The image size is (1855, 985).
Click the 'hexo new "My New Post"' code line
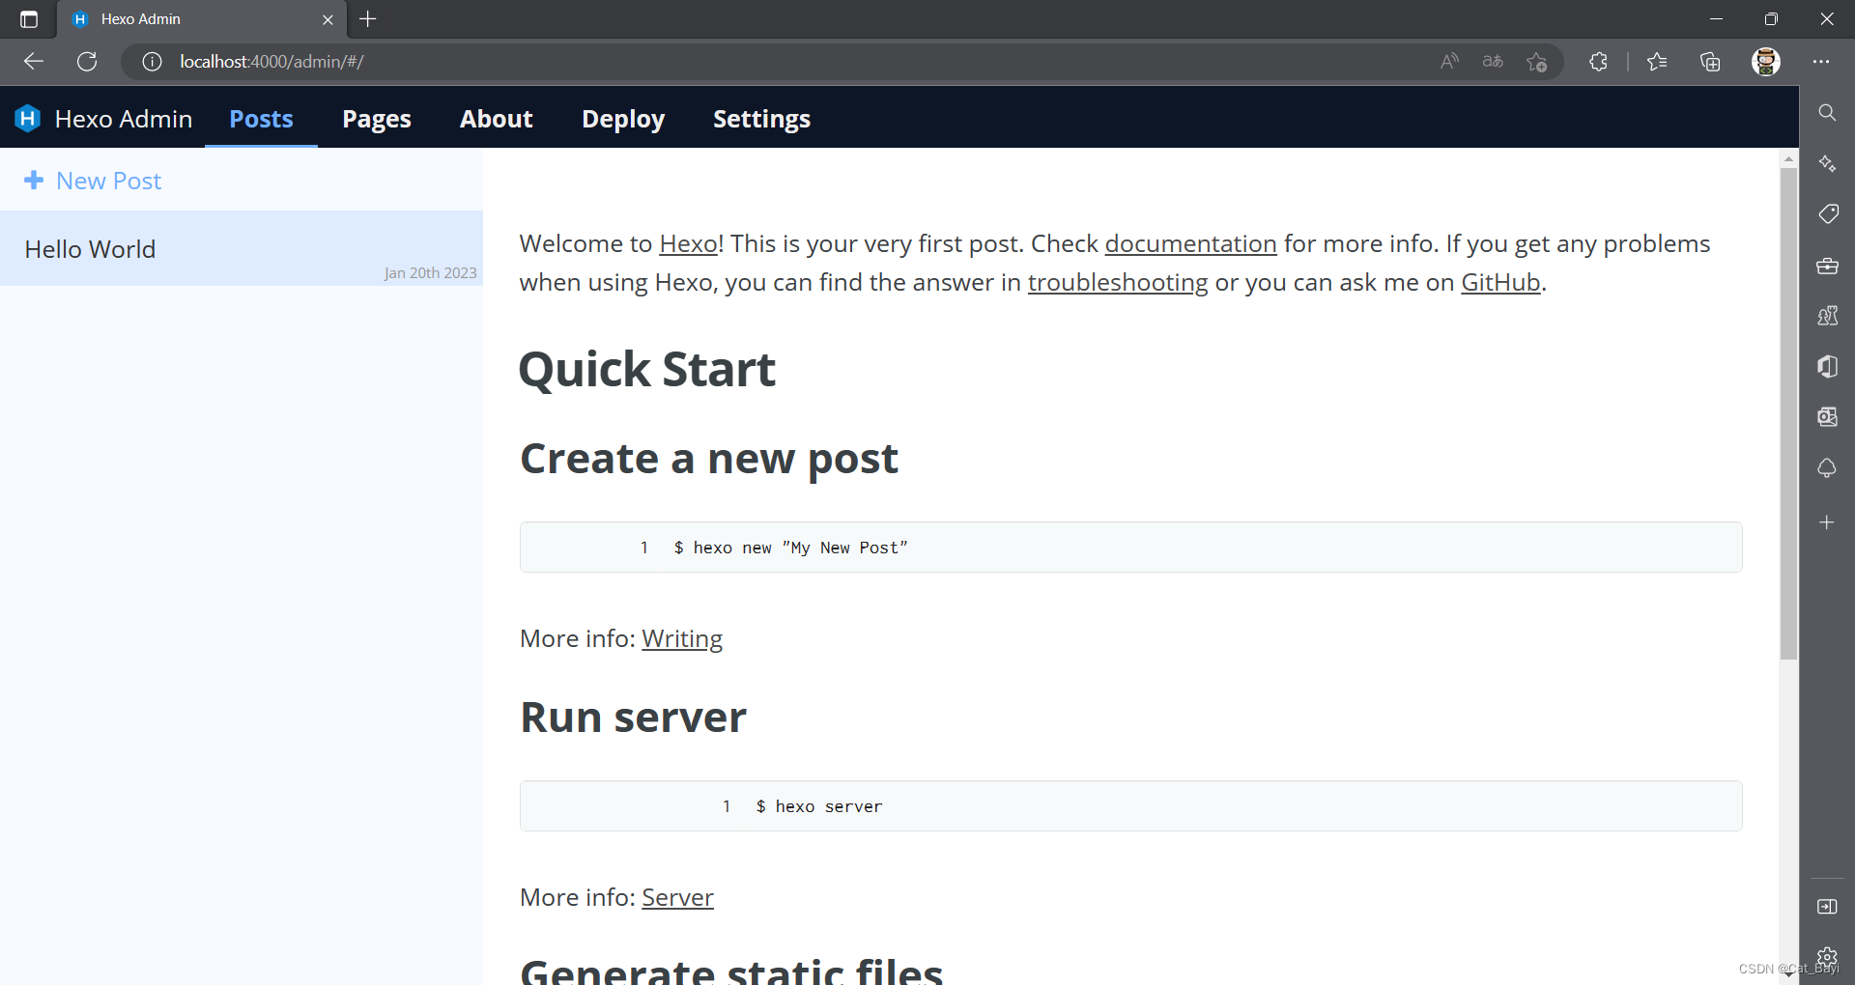coord(790,548)
